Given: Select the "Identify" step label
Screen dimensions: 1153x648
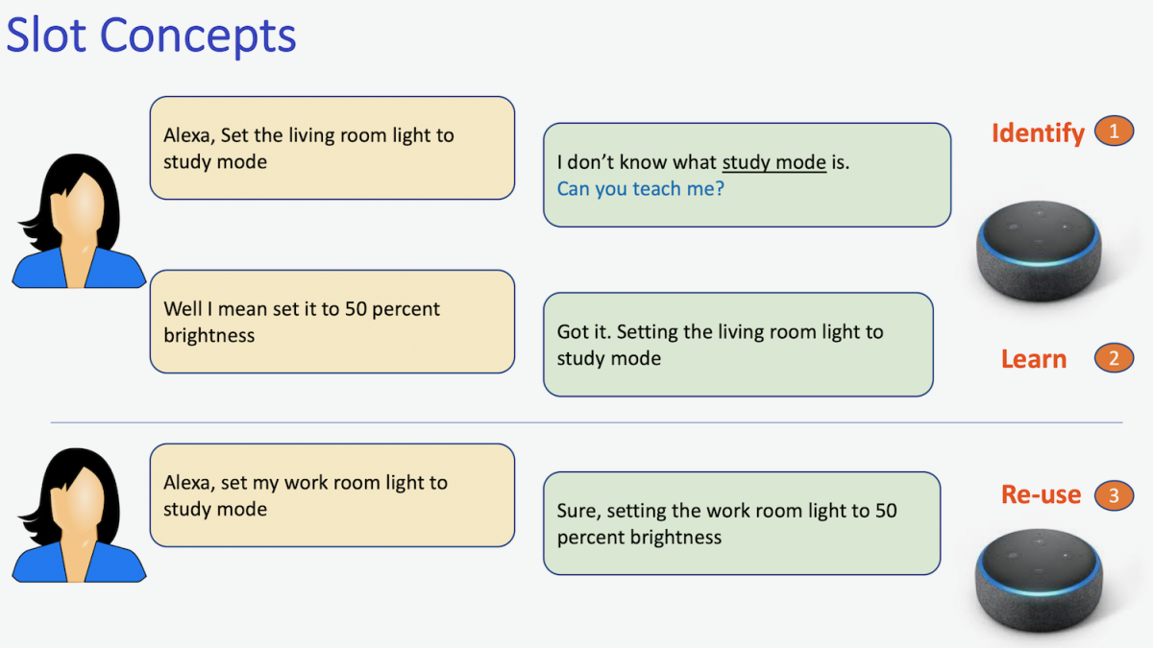Looking at the screenshot, I should pos(1038,132).
